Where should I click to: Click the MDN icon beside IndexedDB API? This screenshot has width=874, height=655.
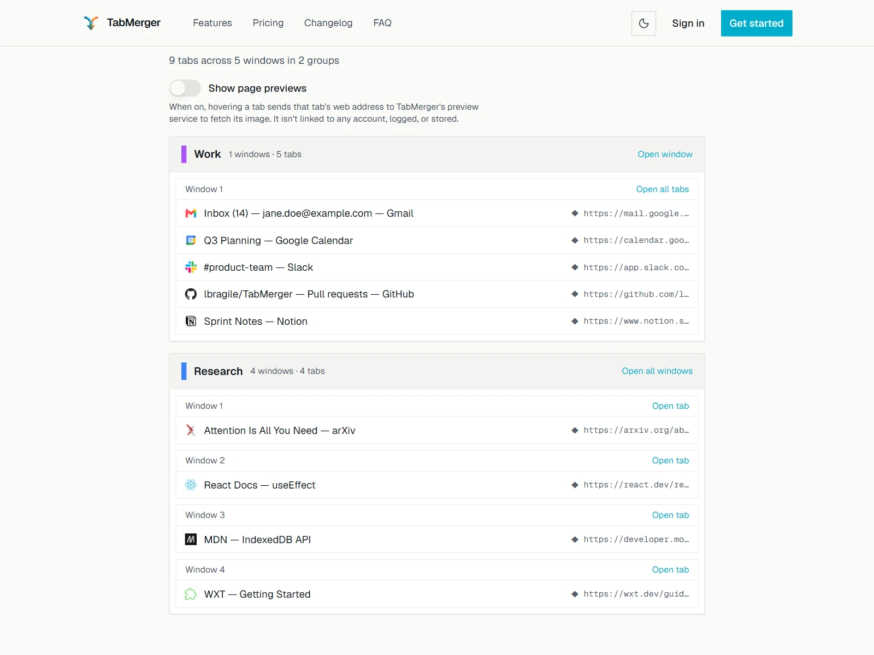coord(191,539)
